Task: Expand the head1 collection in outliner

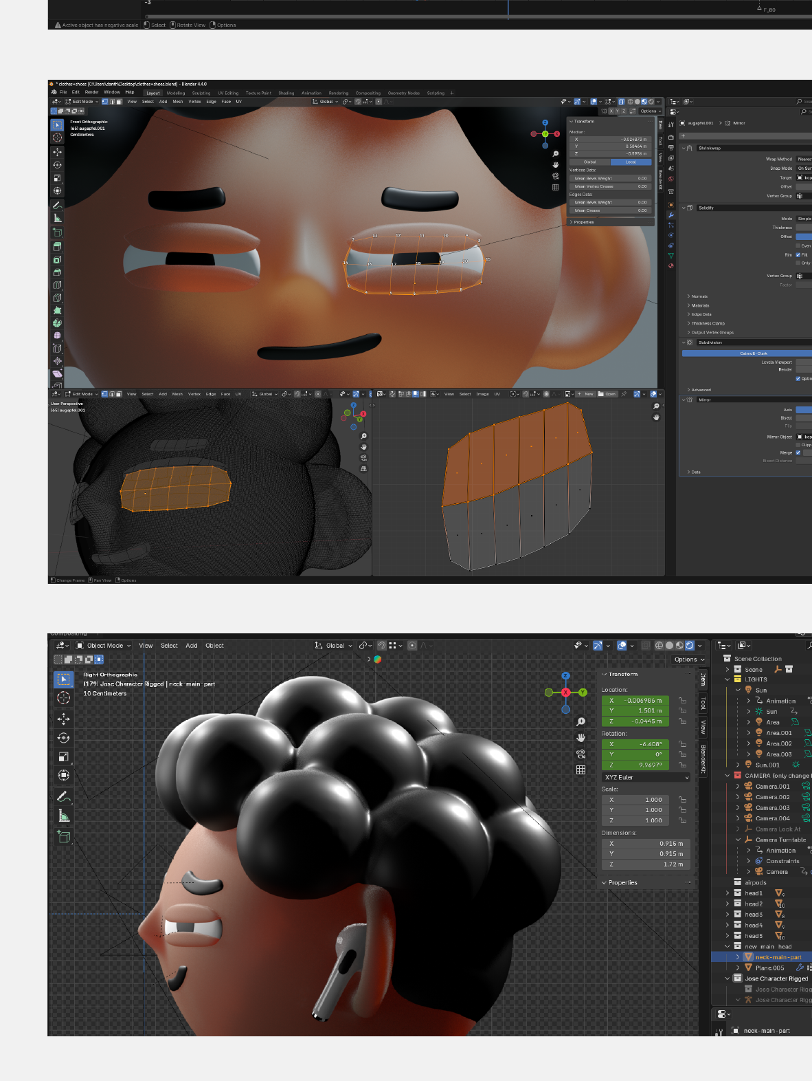Action: pos(728,893)
